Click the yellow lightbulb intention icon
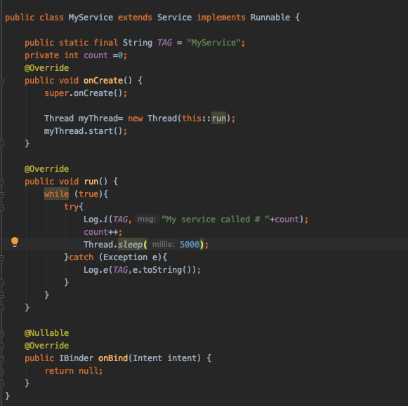 [x=15, y=242]
